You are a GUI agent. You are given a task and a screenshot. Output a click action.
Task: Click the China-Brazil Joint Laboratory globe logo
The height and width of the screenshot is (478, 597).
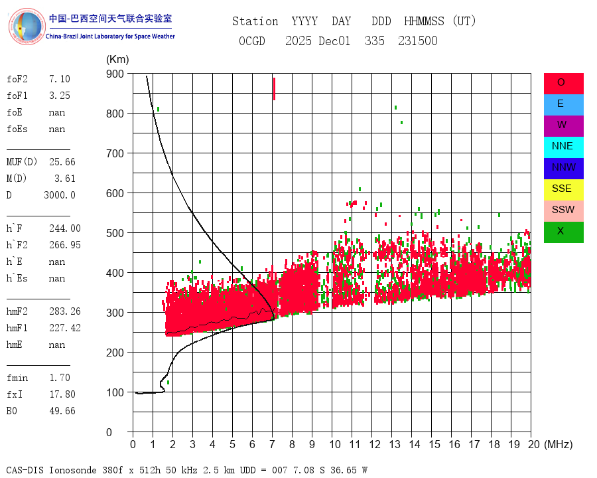27,27
